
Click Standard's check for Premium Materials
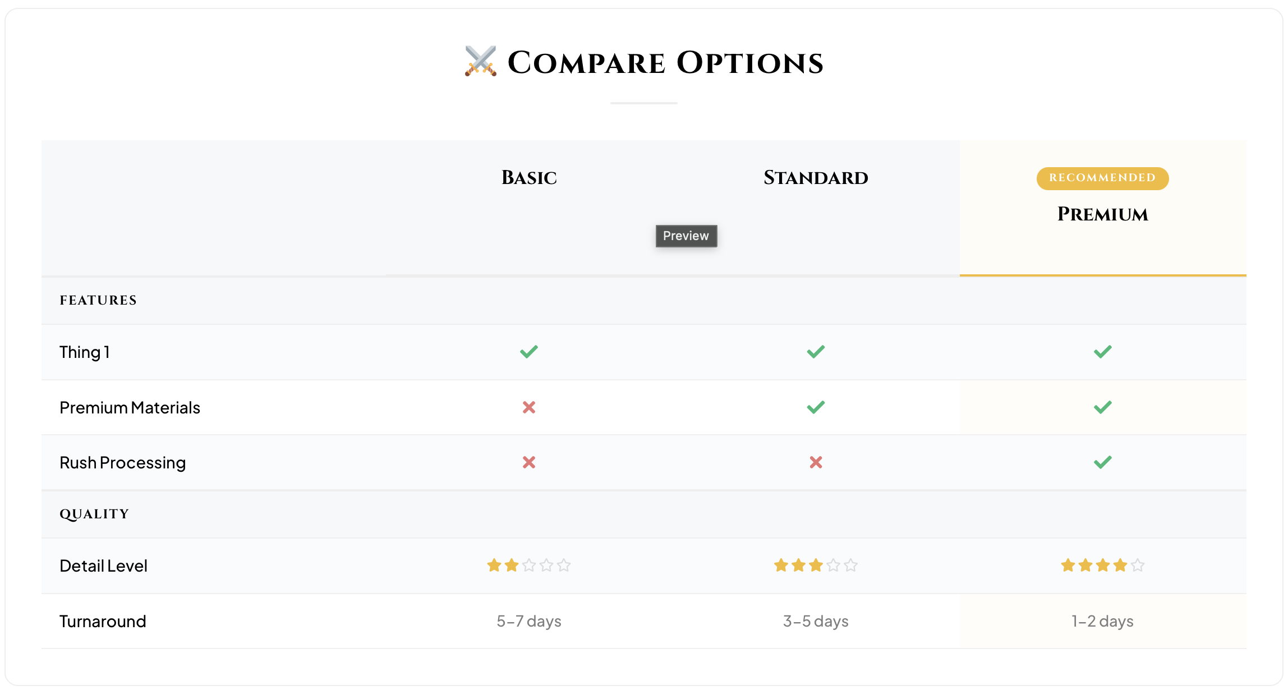816,407
